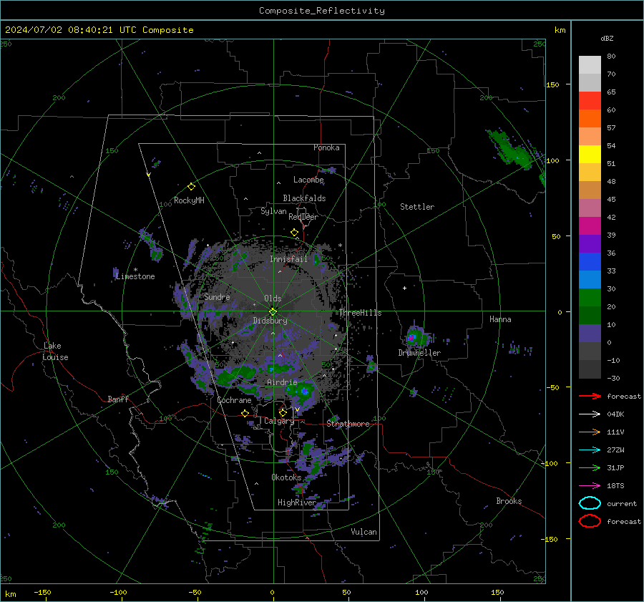Viewport: 644px width, 602px height.
Task: Click the Limestone label
Action: coord(135,276)
